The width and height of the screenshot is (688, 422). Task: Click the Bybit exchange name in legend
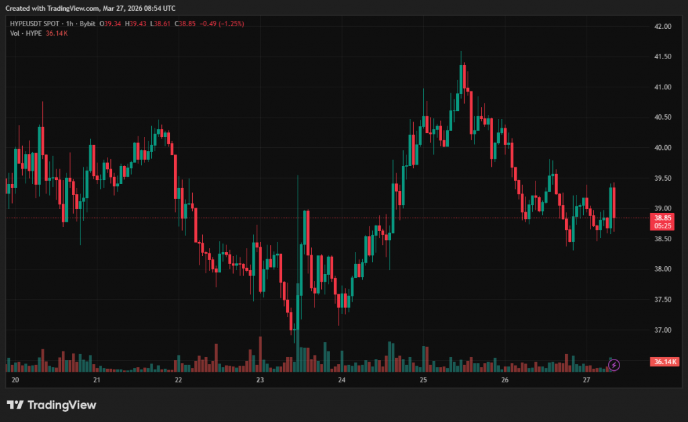(87, 24)
